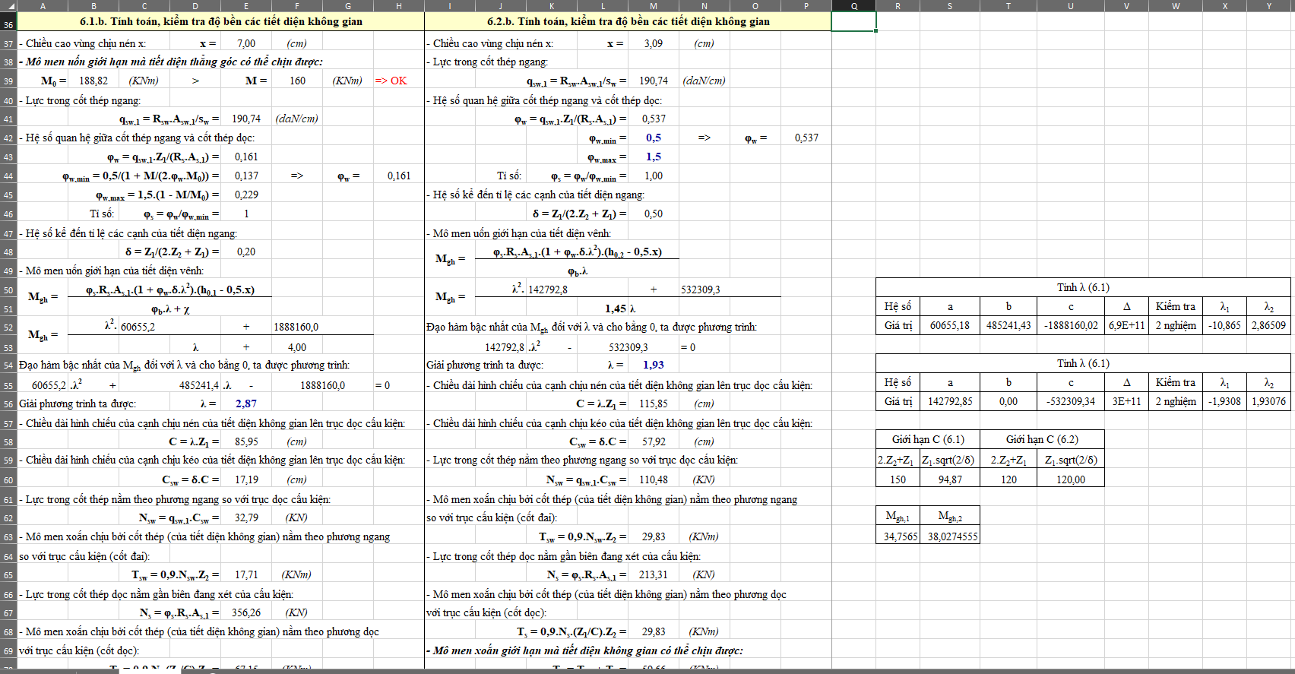Select blue λ value 2,87

(246, 403)
